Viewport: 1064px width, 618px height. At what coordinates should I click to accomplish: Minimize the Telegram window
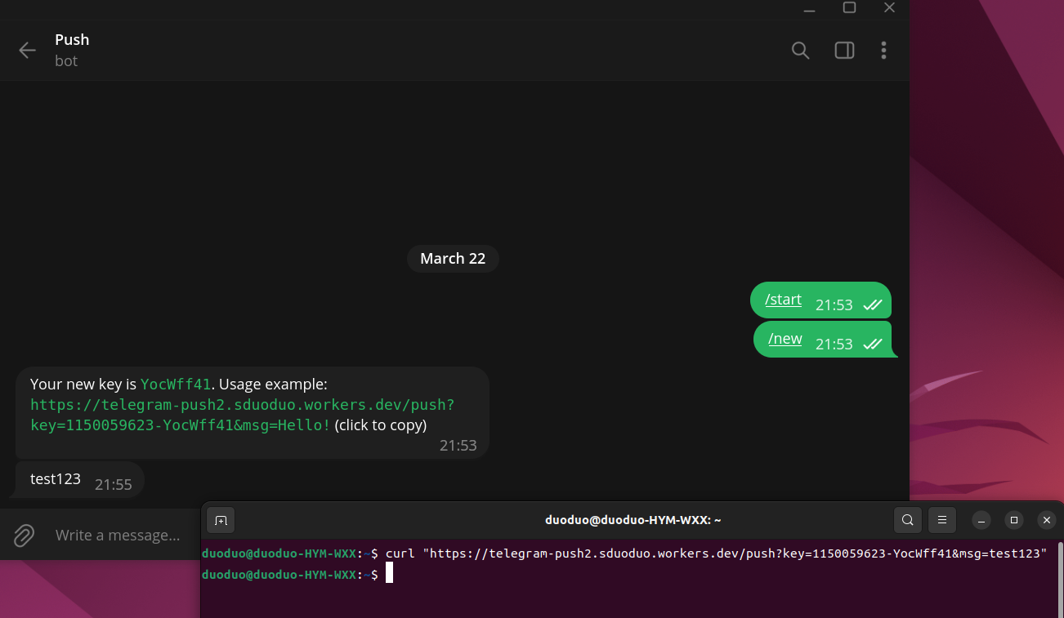coord(809,9)
